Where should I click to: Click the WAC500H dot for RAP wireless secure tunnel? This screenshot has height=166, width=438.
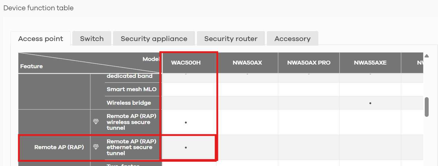(x=186, y=122)
